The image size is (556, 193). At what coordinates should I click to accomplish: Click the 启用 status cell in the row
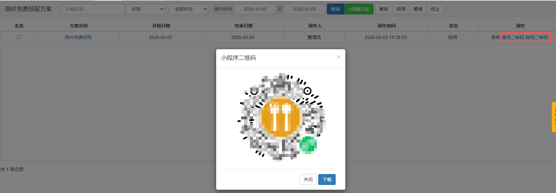tap(453, 37)
